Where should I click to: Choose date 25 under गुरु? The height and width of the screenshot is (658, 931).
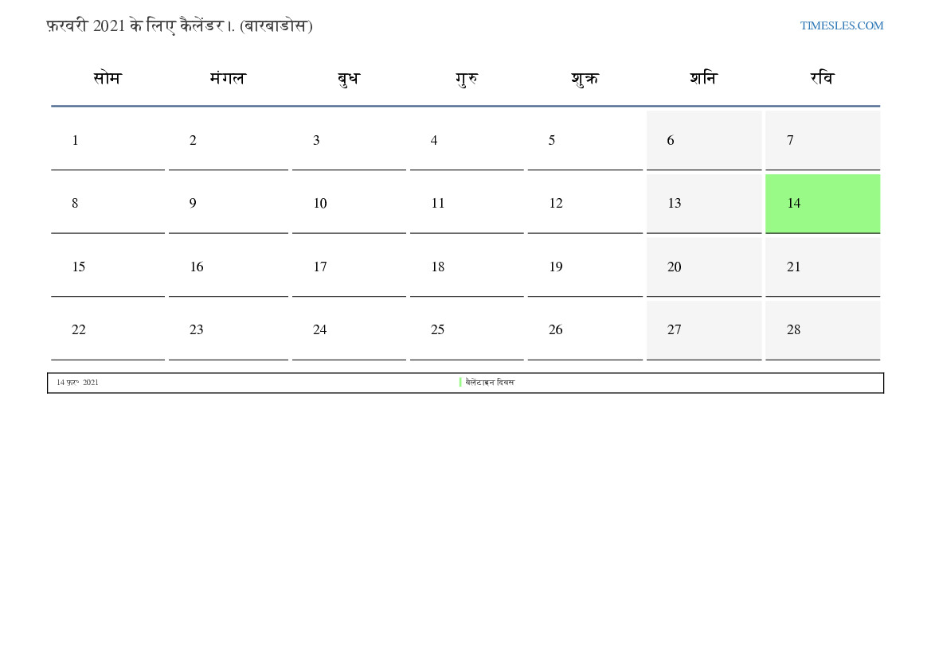[x=467, y=330]
